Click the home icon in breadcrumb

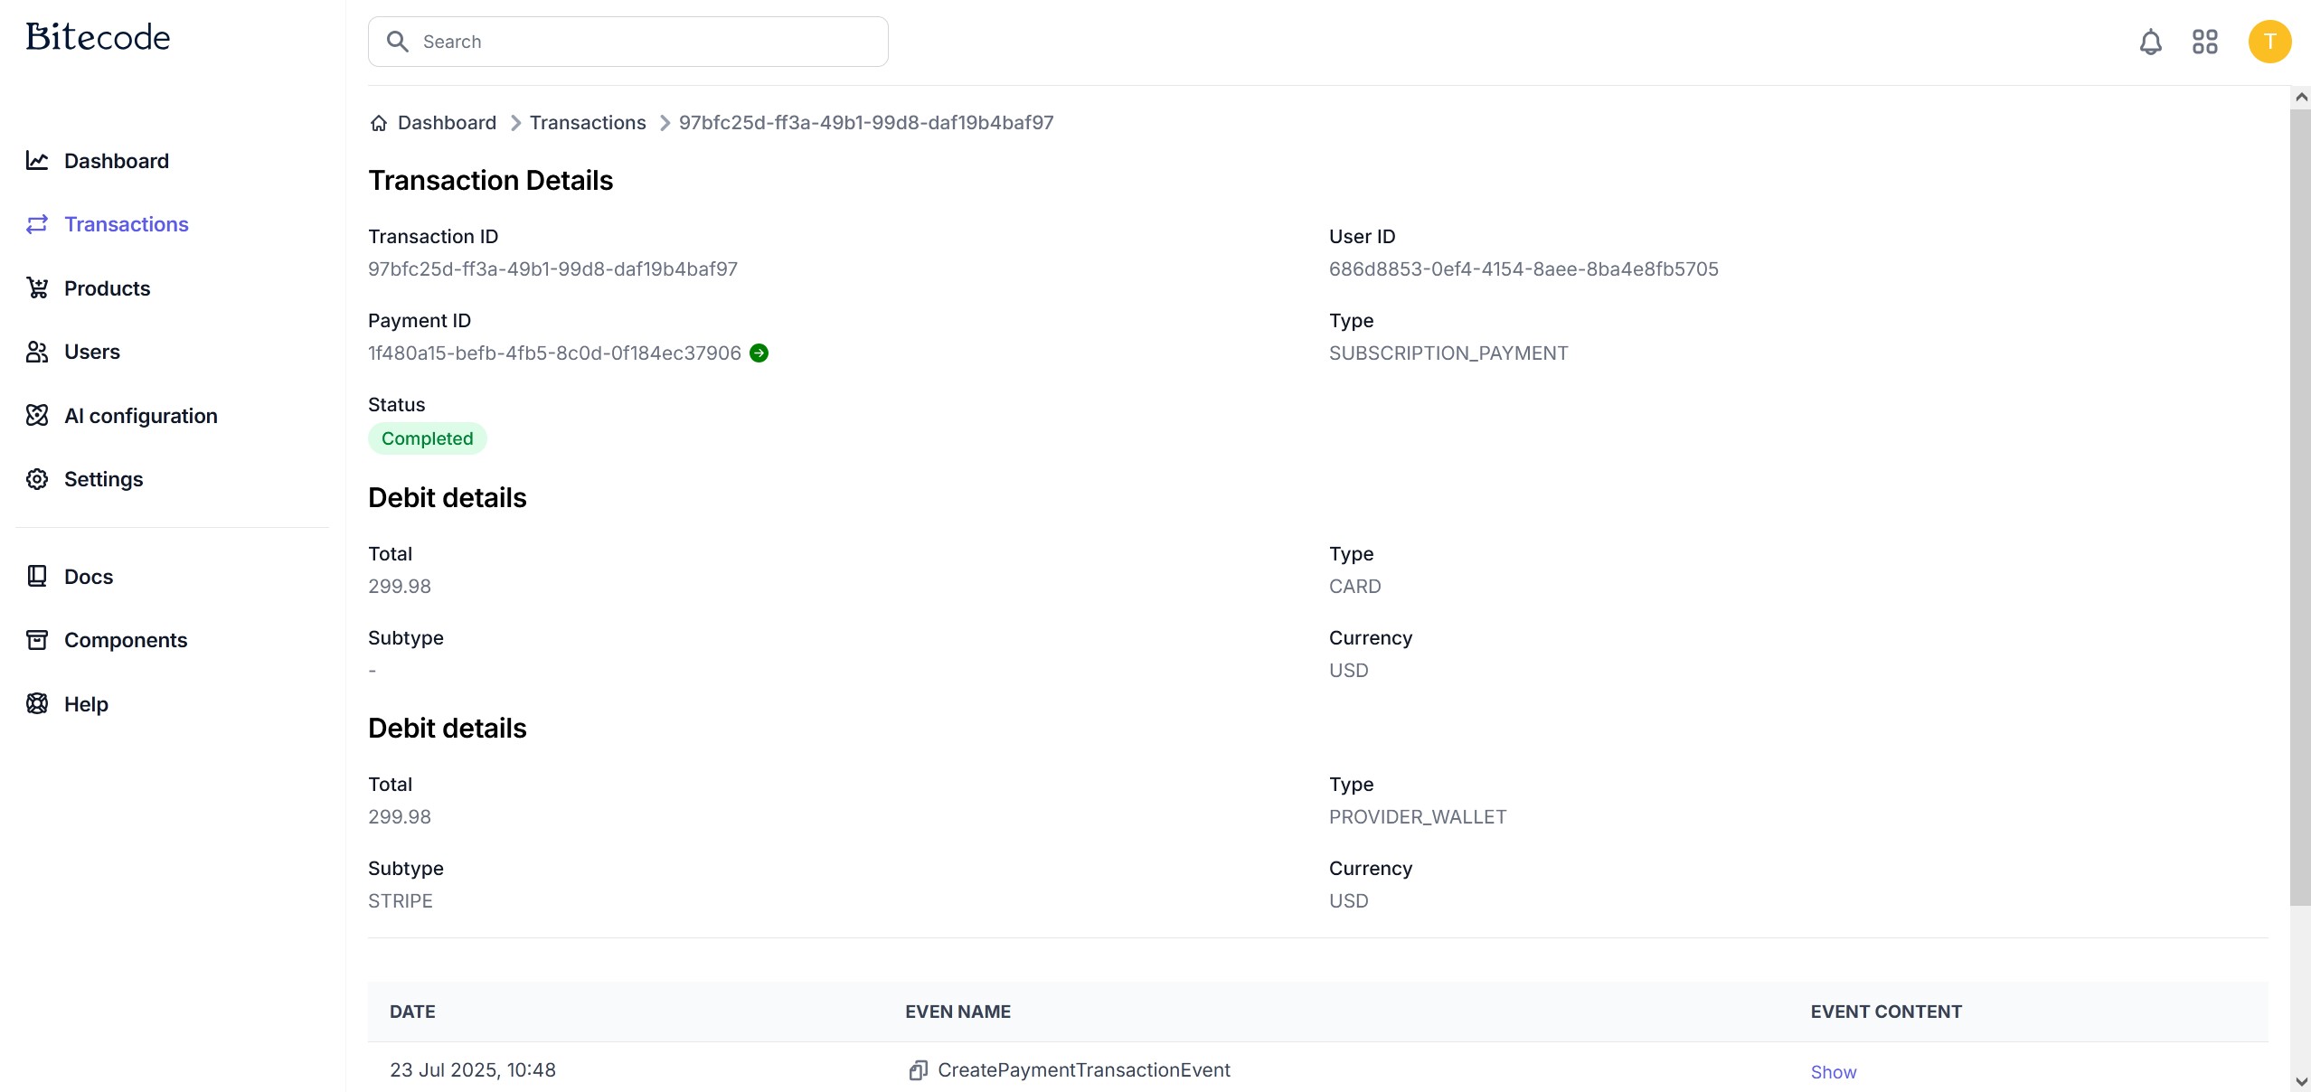(379, 123)
